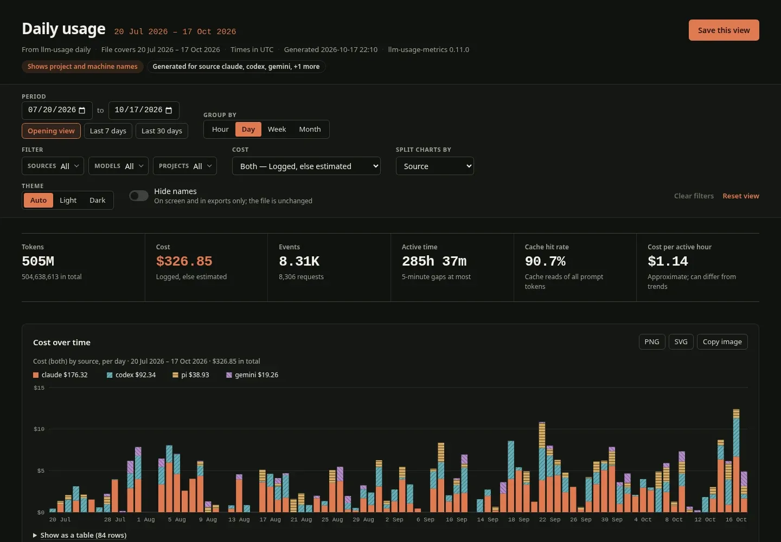
Task: Click the gemini legend swatch icon
Action: point(229,375)
